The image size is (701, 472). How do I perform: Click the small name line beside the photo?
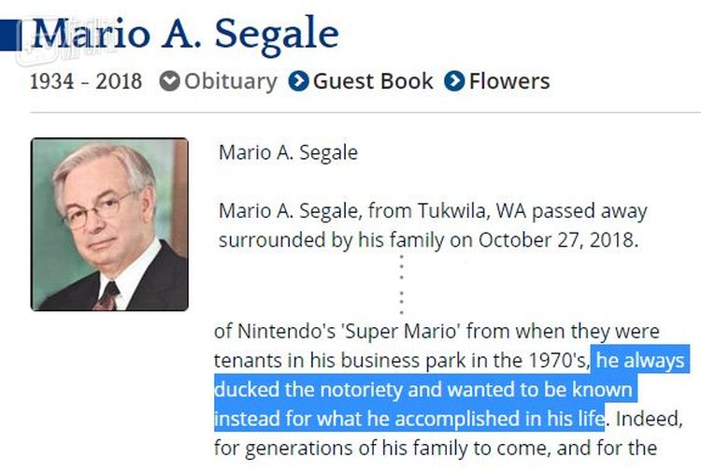(288, 152)
